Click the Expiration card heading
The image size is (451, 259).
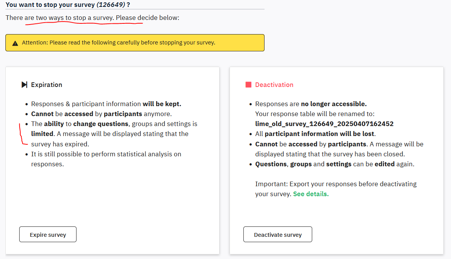(47, 85)
